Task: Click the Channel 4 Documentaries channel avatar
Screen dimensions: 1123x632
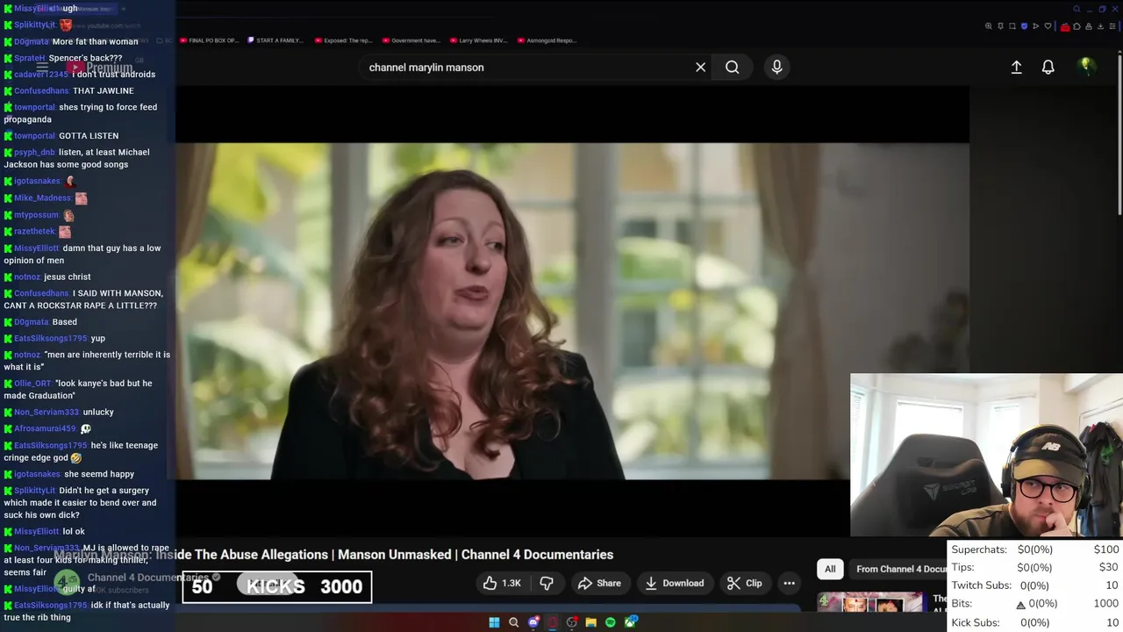Action: point(67,583)
